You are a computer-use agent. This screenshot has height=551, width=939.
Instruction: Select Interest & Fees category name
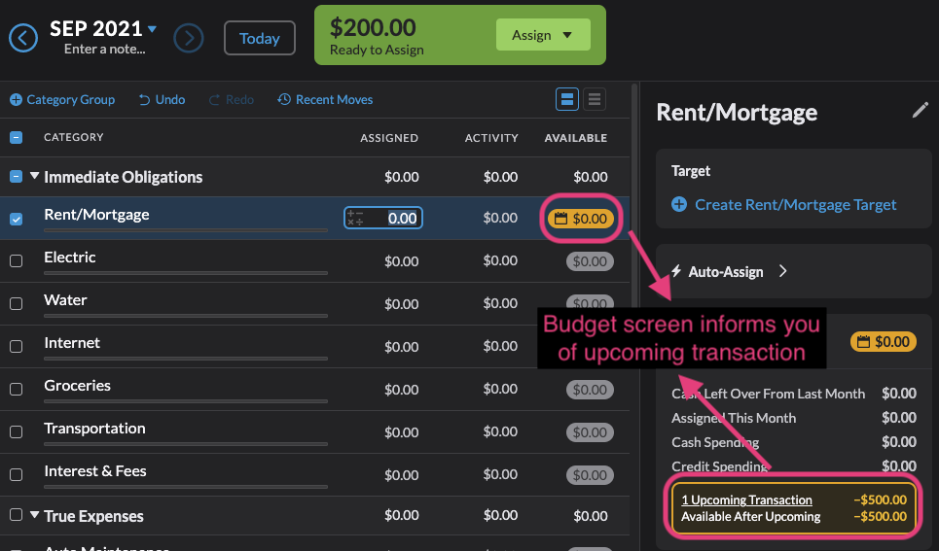(x=95, y=471)
